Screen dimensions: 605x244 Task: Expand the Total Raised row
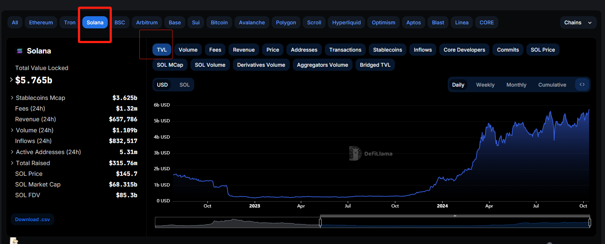pos(12,163)
